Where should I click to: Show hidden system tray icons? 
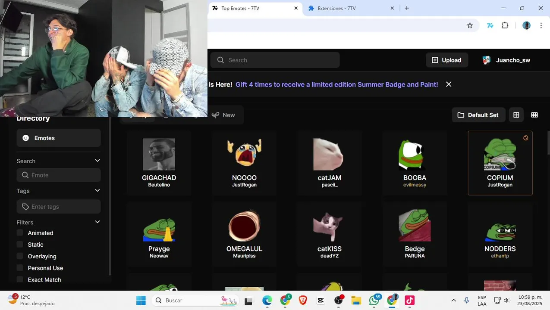click(453, 301)
